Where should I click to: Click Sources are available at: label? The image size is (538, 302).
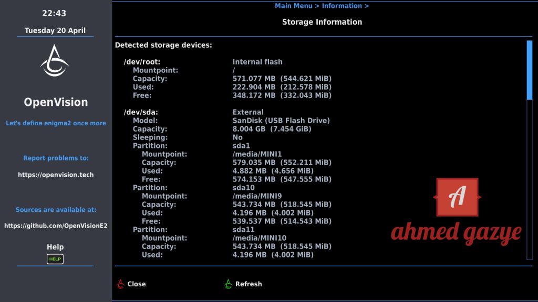click(x=56, y=210)
